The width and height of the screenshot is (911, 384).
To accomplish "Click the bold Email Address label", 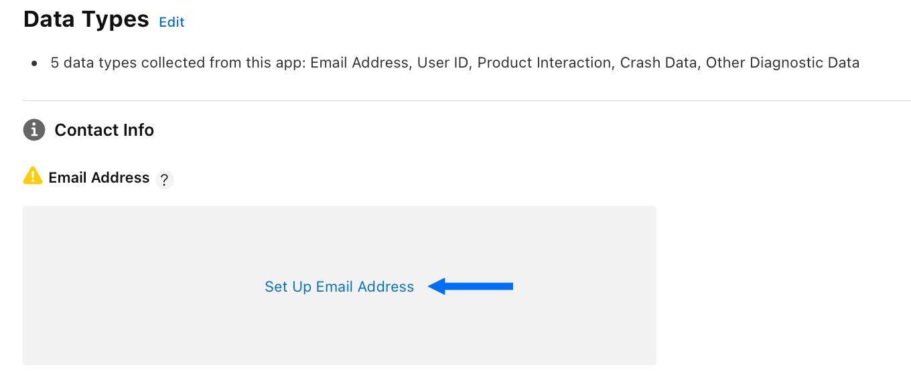I will click(99, 177).
